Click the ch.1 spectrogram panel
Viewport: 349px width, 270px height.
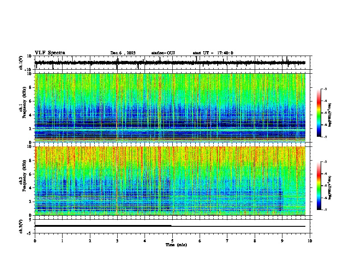pos(170,108)
